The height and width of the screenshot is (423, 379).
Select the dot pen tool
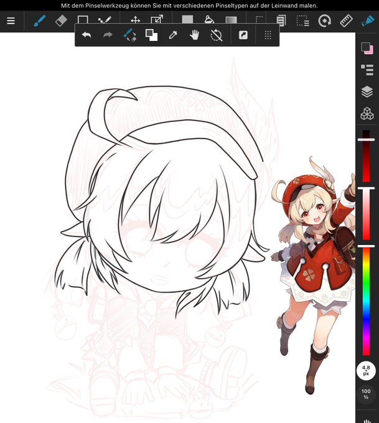tap(105, 20)
